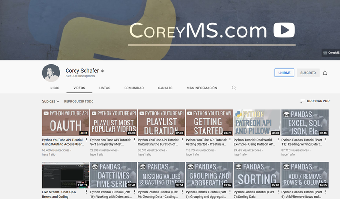The height and width of the screenshot is (199, 340).
Task: Open Corey Schafer's channel avatar
Action: (51, 73)
